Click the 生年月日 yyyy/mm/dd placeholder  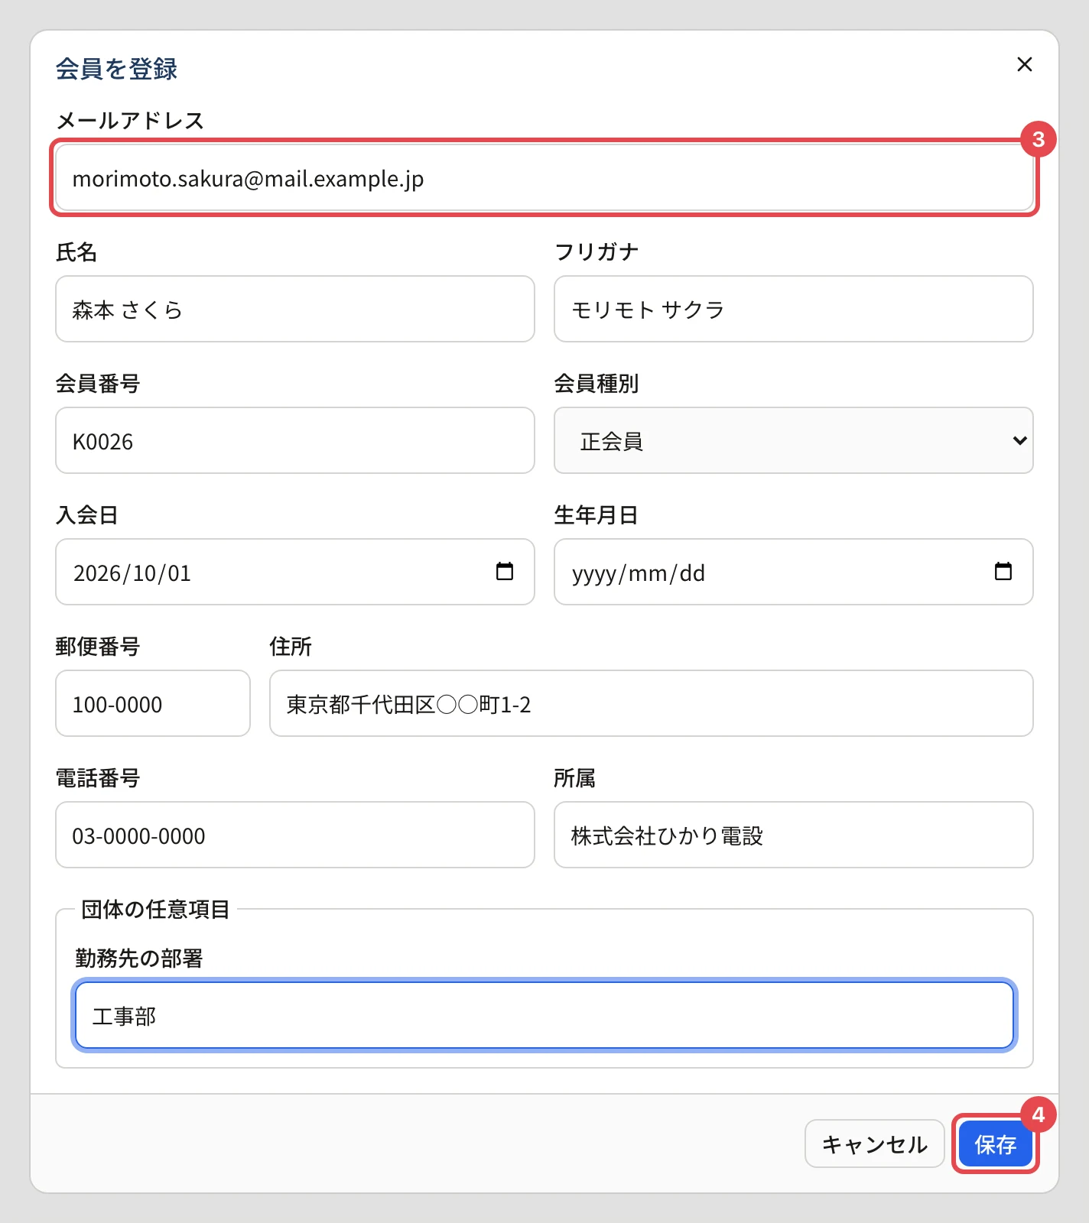click(x=639, y=573)
